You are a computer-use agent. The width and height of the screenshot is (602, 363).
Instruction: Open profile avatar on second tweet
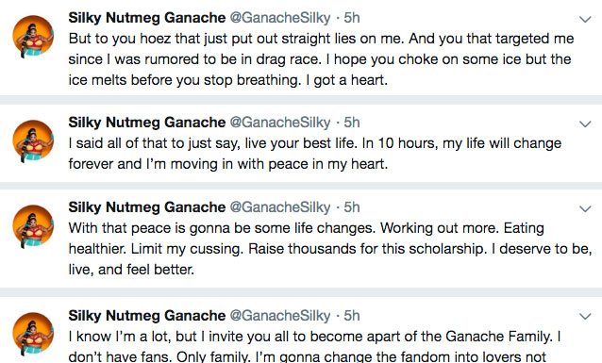(x=33, y=140)
